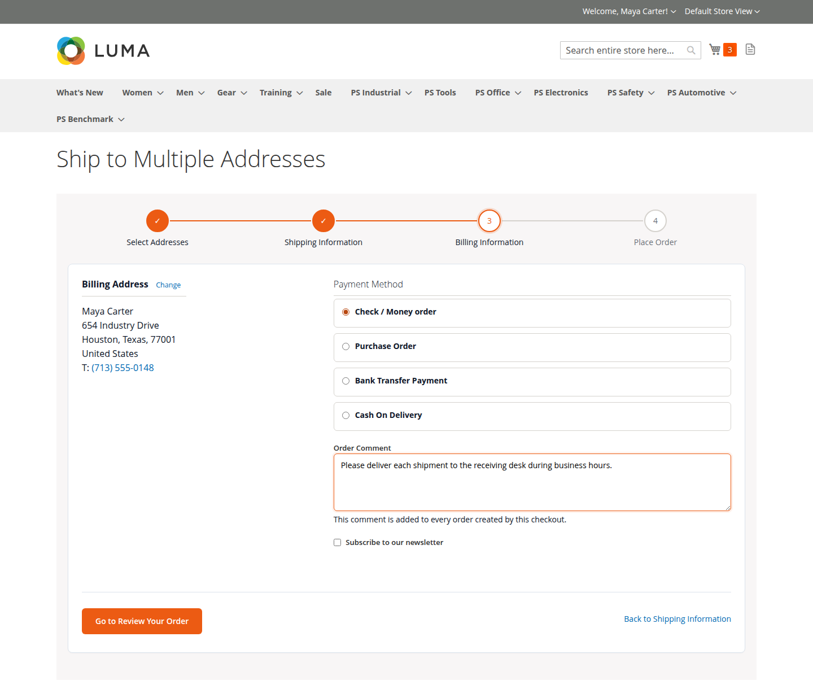Click the Luma logo

pyautogui.click(x=103, y=51)
